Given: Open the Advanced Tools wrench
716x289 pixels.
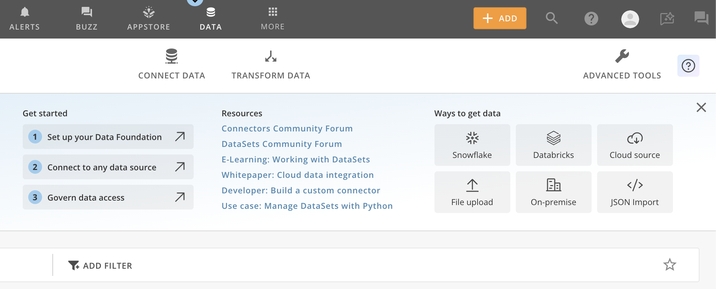Looking at the screenshot, I should tap(622, 64).
